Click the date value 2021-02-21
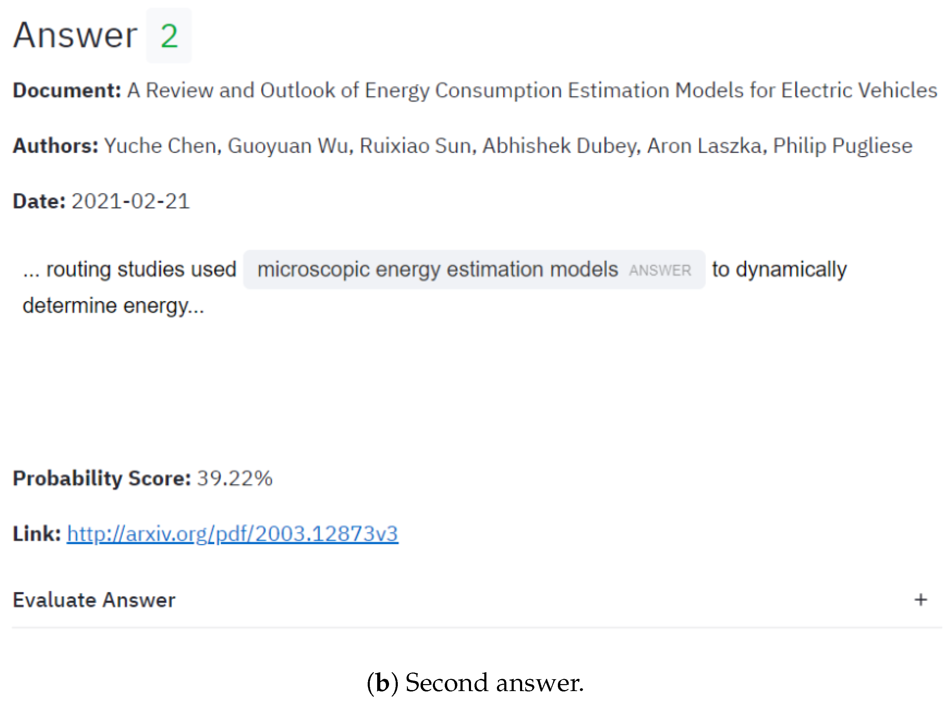949x703 pixels. [x=130, y=201]
